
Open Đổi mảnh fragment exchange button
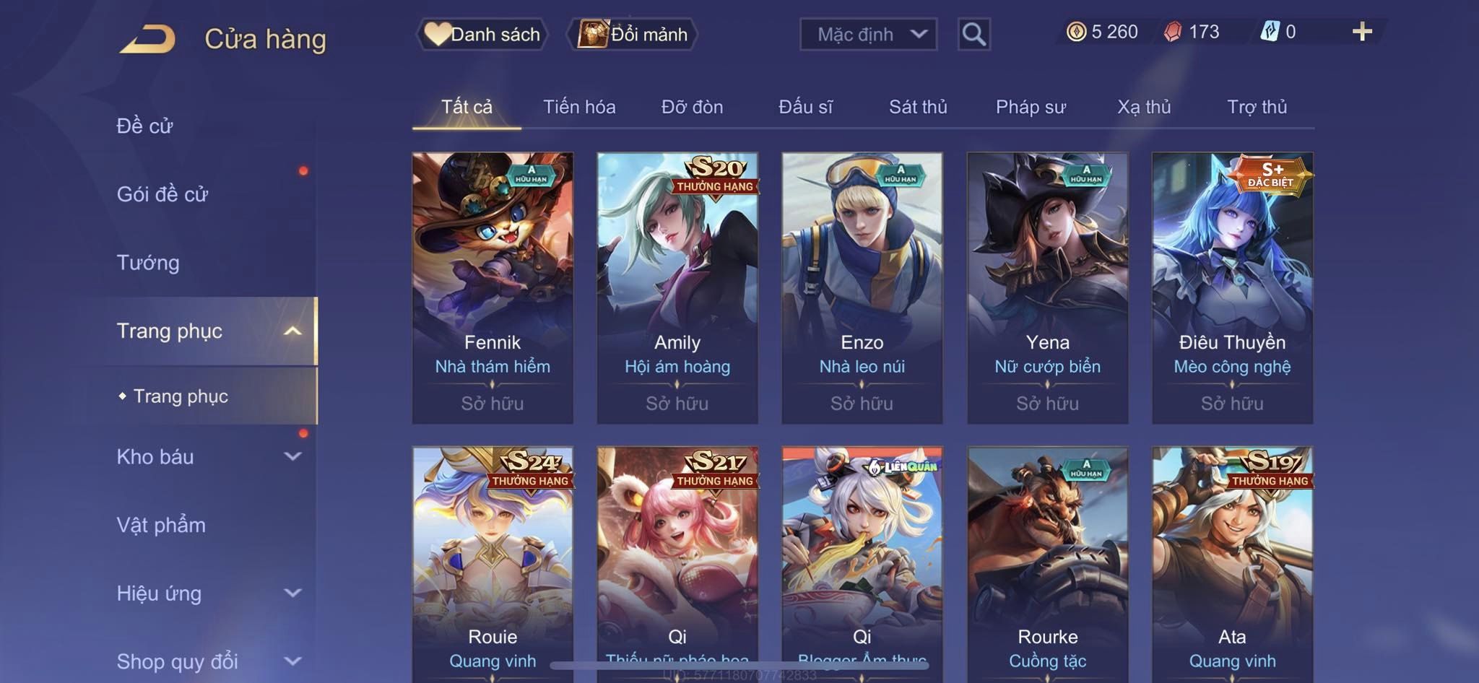click(x=633, y=34)
